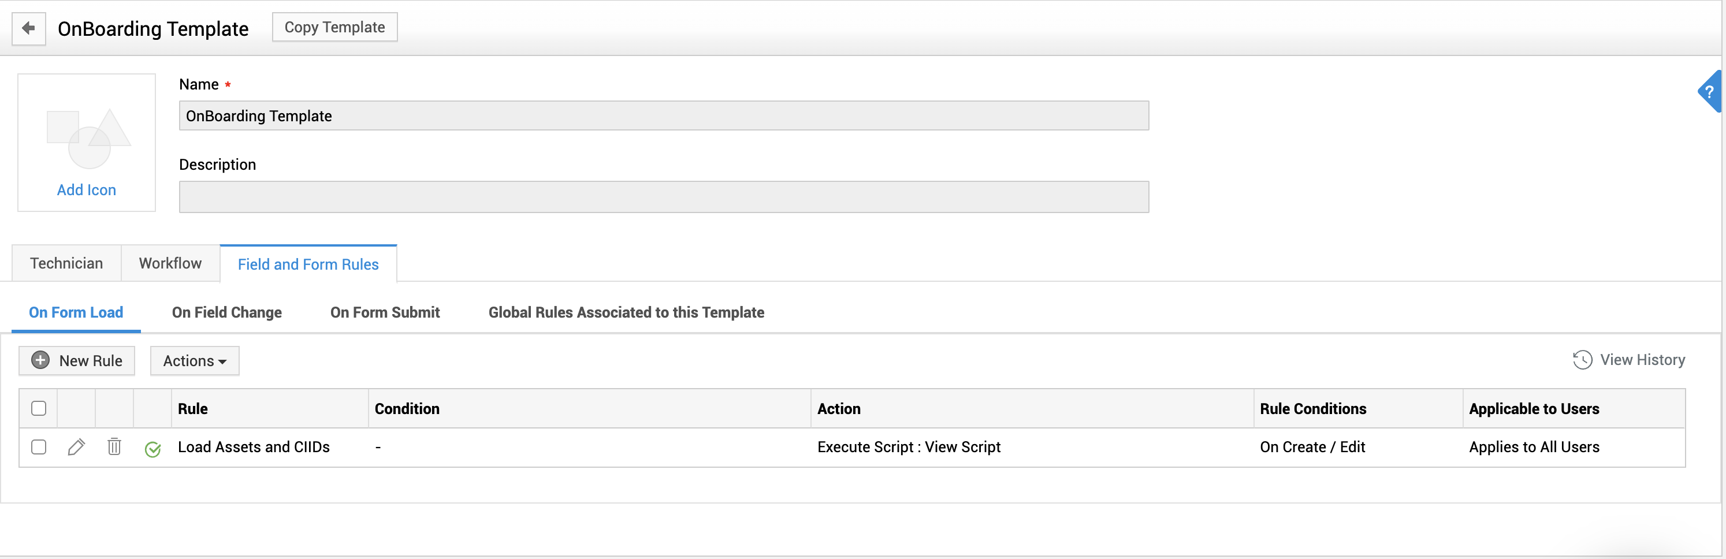Image resolution: width=1726 pixels, height=559 pixels.
Task: Delete the Load Assets rule via trash icon
Action: [x=114, y=446]
